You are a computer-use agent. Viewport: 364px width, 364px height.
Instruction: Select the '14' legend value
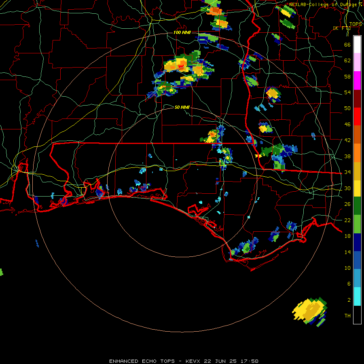[x=347, y=252]
